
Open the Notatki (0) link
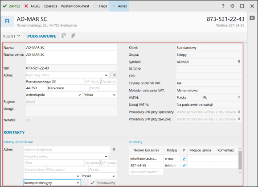click(x=28, y=120)
